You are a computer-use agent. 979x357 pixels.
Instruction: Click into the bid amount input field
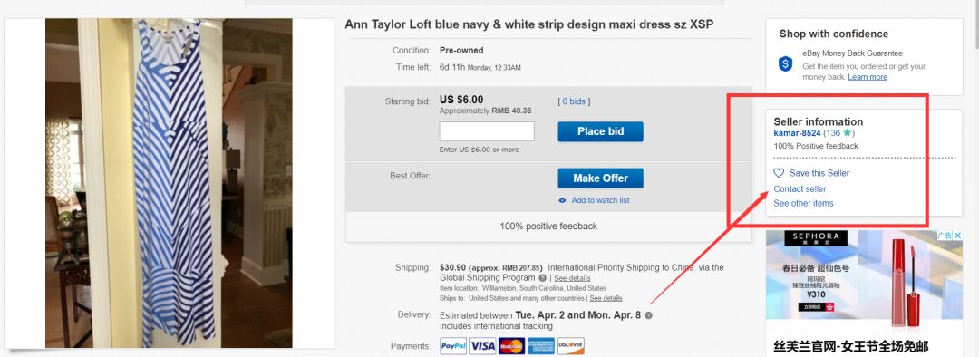(487, 131)
